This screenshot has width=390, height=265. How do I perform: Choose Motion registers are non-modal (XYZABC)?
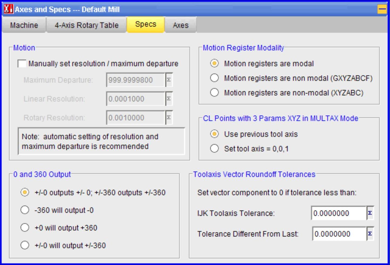pos(214,93)
